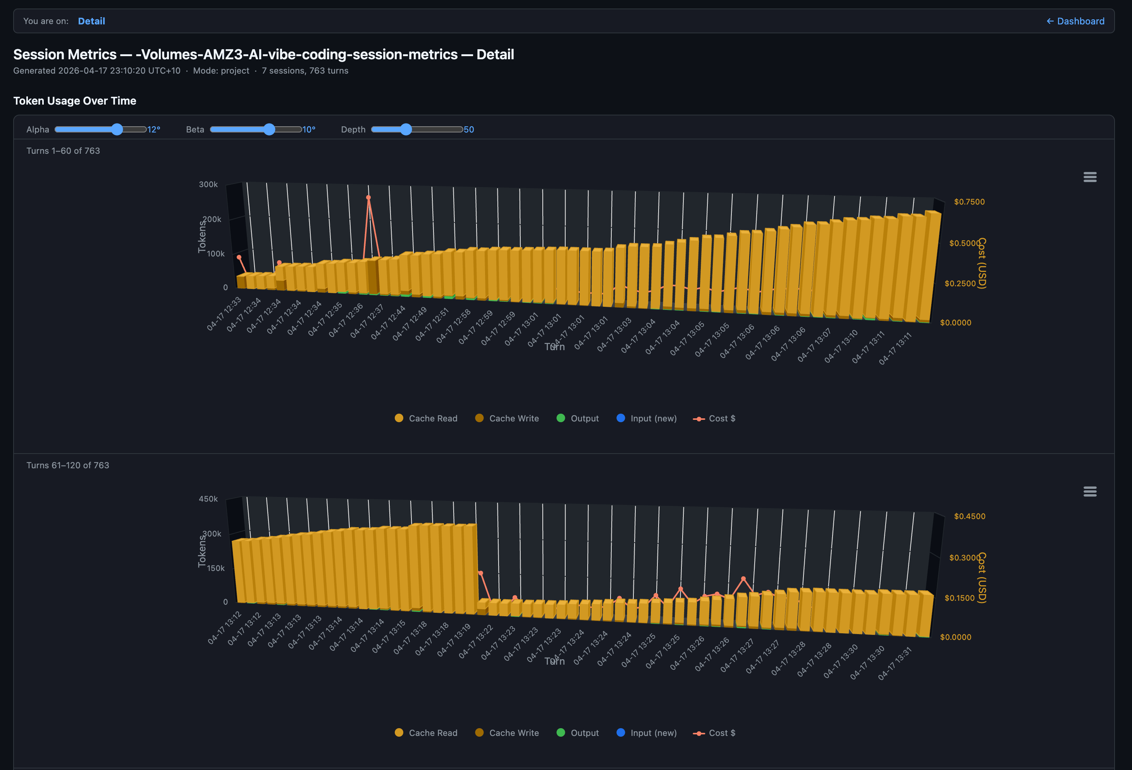Go back via the Dashboard link
Viewport: 1132px width, 770px height.
coord(1075,21)
